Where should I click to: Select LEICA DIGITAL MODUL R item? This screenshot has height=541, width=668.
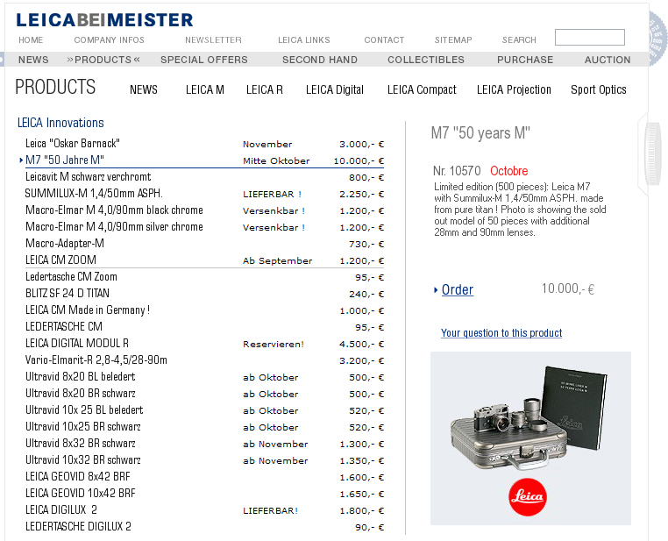(77, 343)
